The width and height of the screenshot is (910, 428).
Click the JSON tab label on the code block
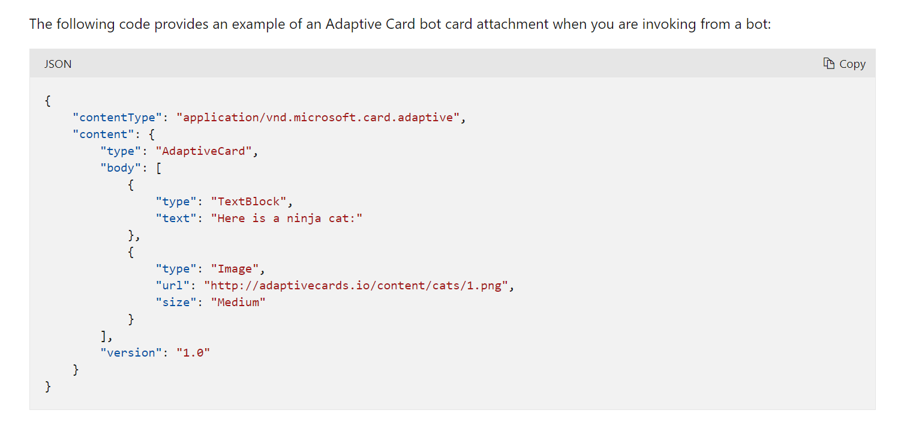(58, 64)
